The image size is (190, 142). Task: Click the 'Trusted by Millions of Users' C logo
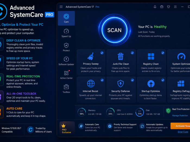[x=30, y=130]
